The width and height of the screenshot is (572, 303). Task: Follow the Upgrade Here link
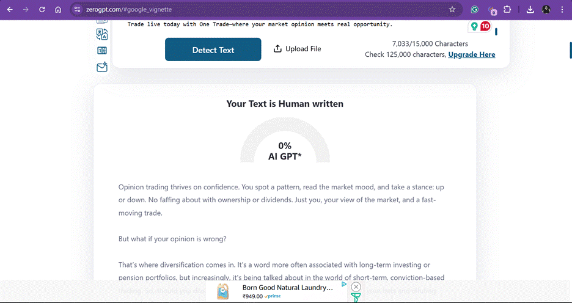472,55
